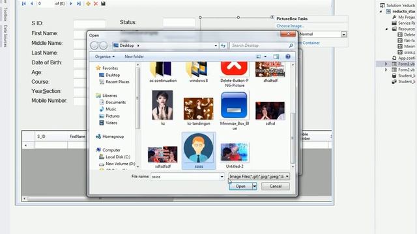
Task: Click the Open button
Action: click(x=240, y=187)
